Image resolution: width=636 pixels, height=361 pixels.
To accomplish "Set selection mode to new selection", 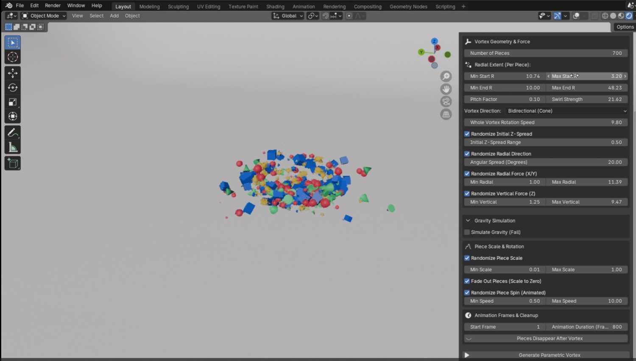I will pyautogui.click(x=8, y=27).
